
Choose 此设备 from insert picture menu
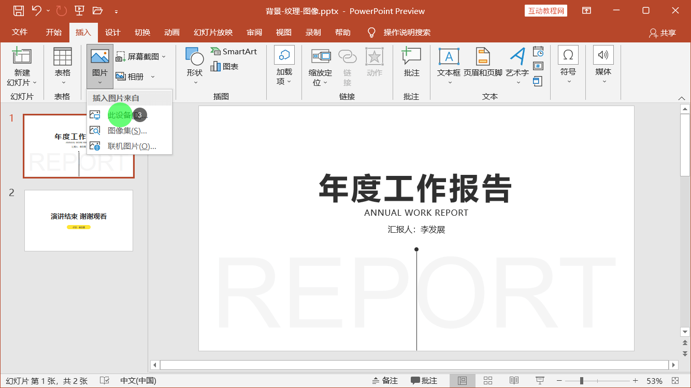point(129,115)
